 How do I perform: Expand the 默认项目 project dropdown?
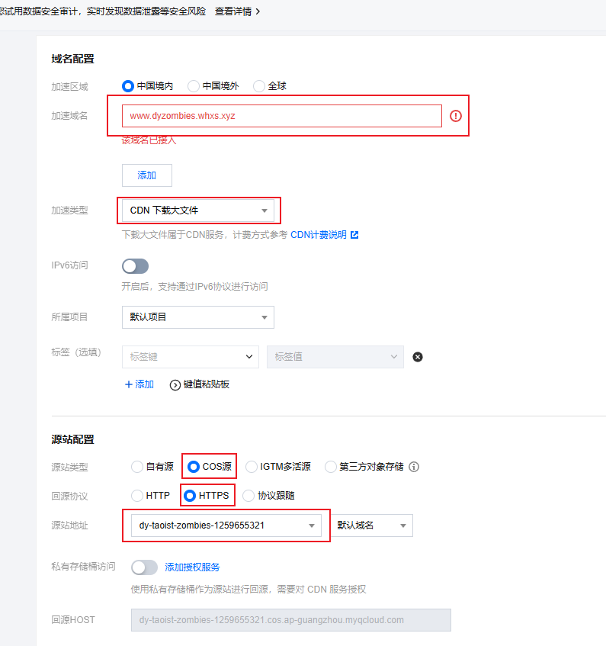[x=198, y=317]
